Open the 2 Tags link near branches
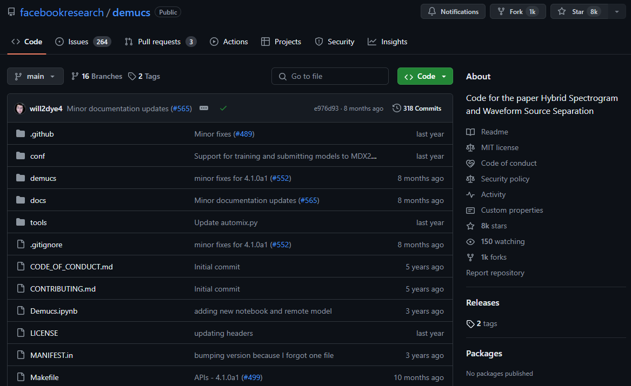Screen dimensions: 631x386 point(144,76)
